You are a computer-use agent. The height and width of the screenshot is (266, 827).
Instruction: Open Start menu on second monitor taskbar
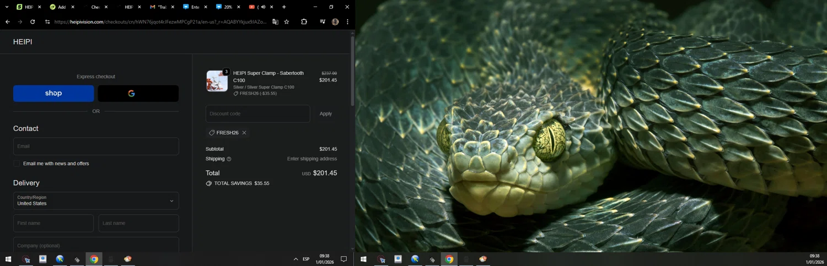[363, 259]
